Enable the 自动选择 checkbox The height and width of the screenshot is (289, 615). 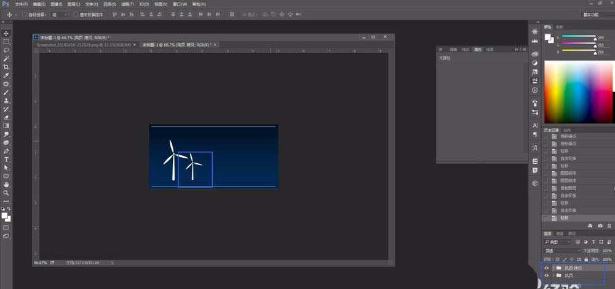tap(23, 14)
